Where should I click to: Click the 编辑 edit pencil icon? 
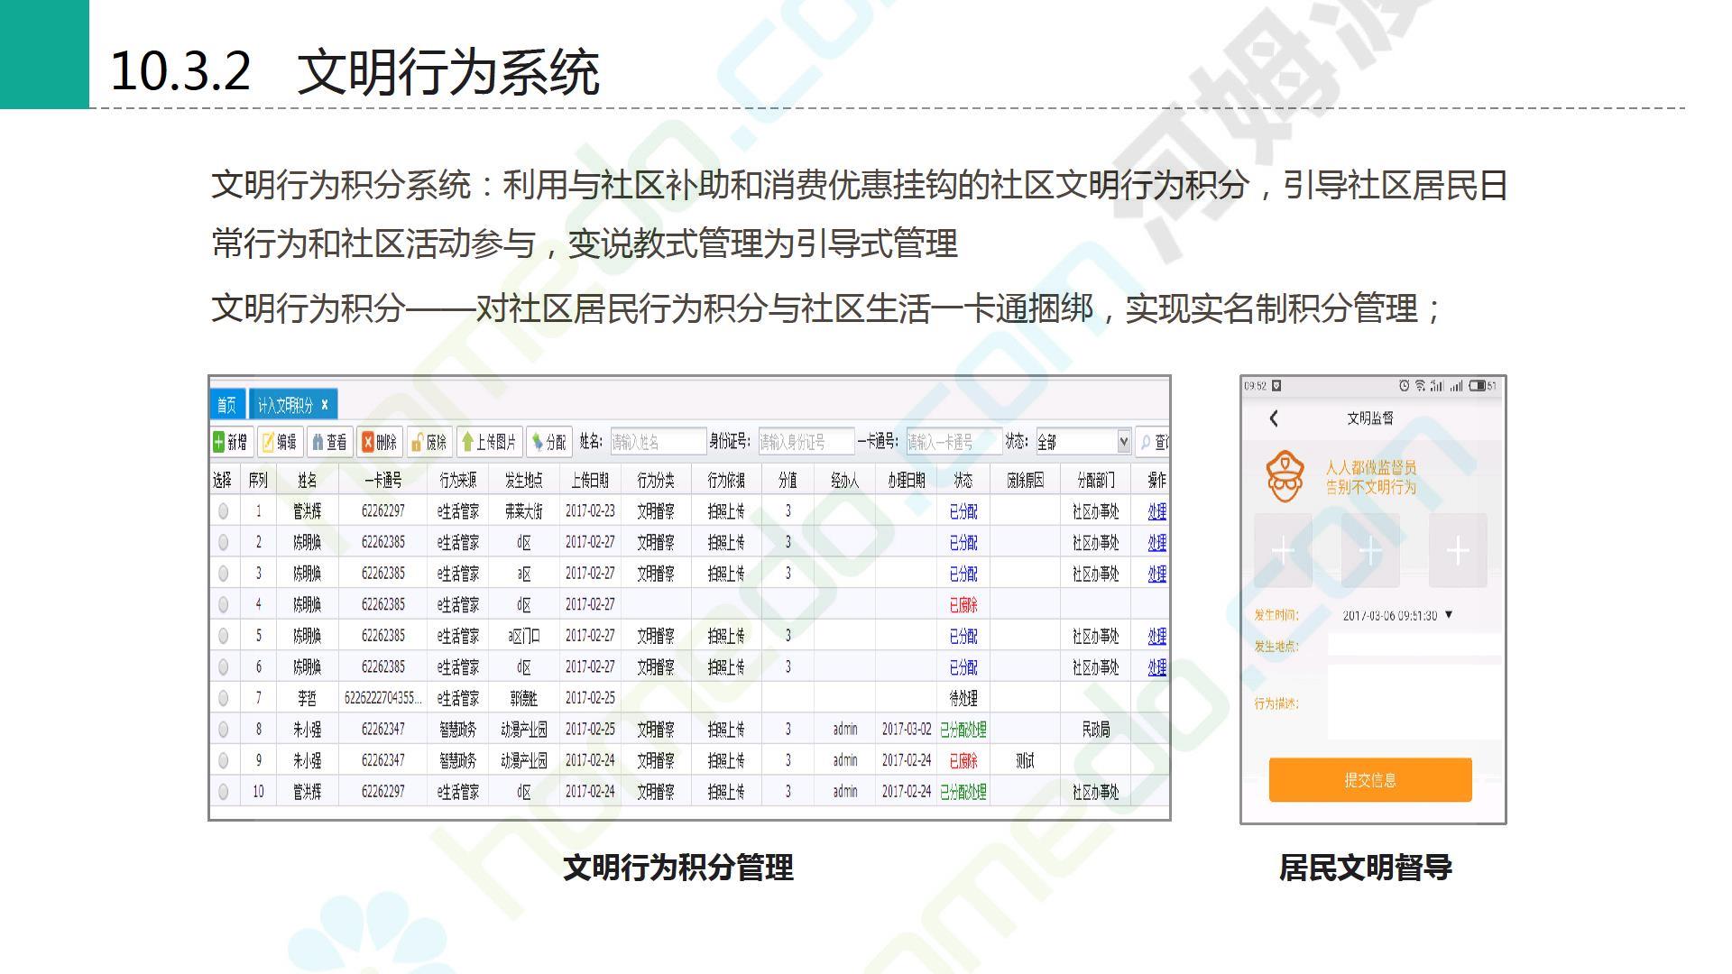268,442
